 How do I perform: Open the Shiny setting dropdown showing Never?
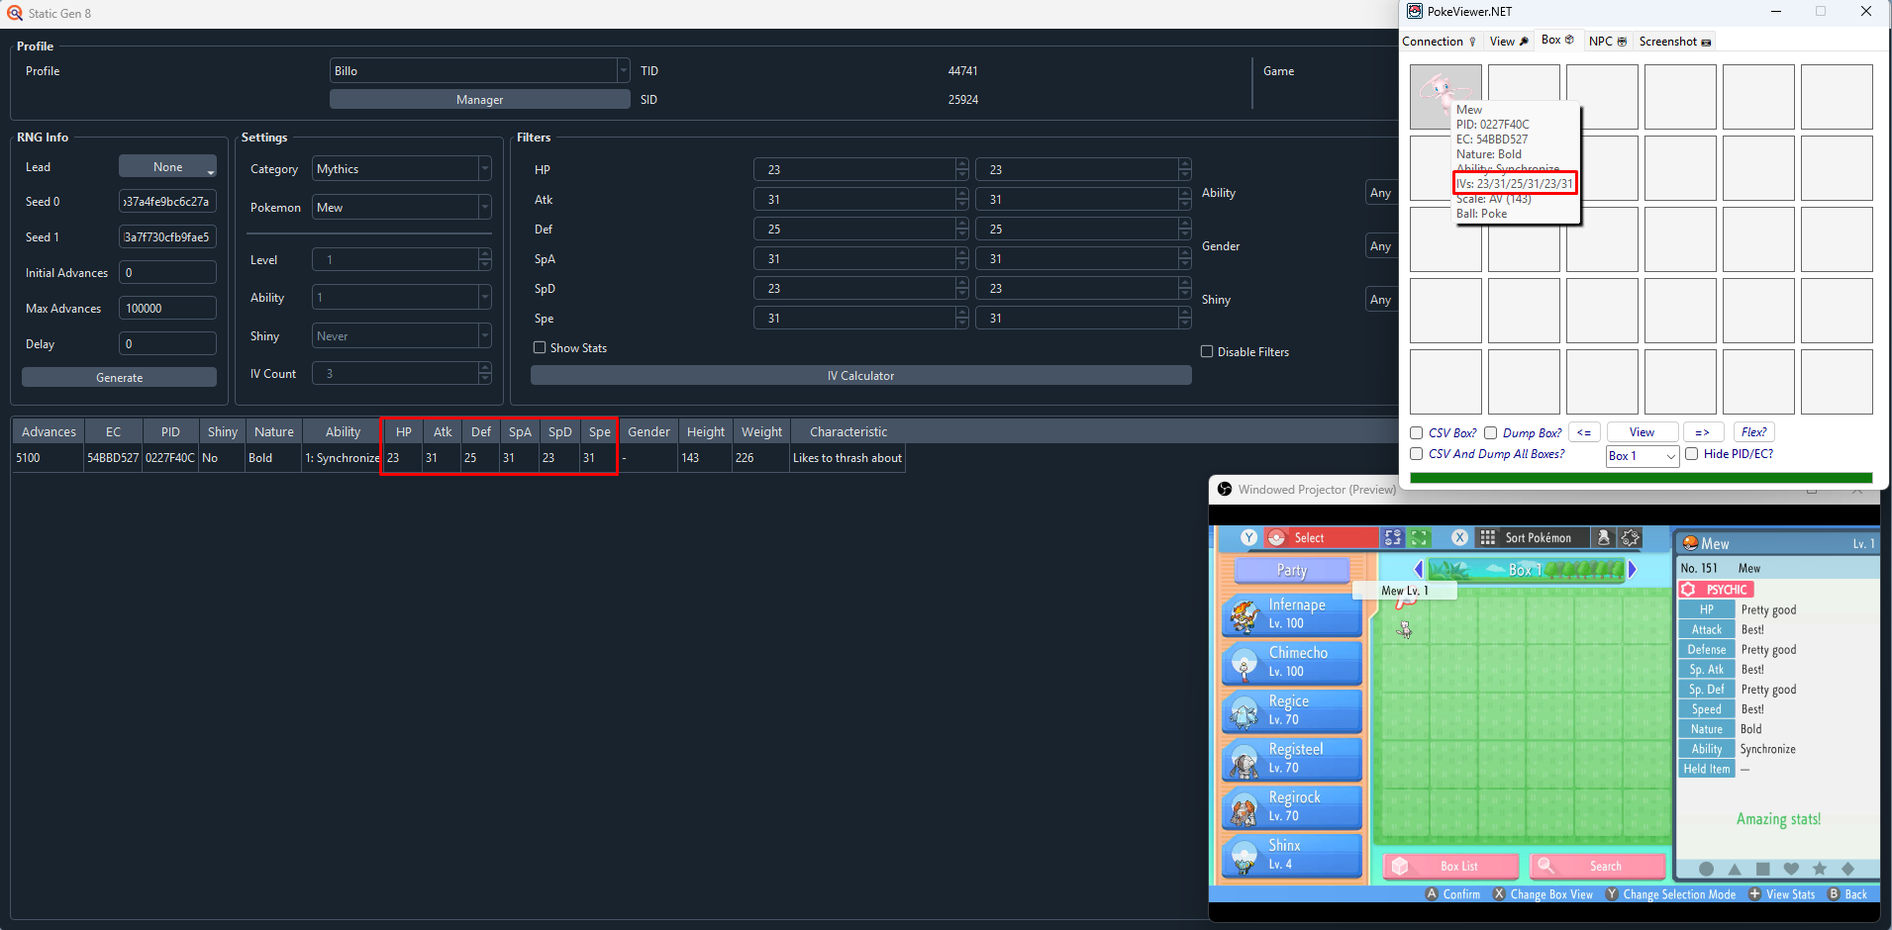(401, 336)
